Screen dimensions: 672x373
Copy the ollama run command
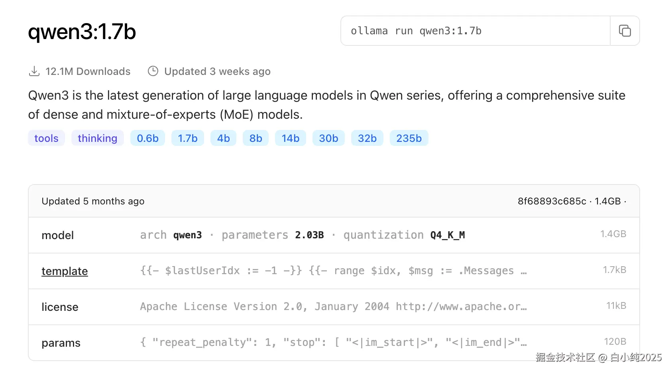[x=625, y=31]
